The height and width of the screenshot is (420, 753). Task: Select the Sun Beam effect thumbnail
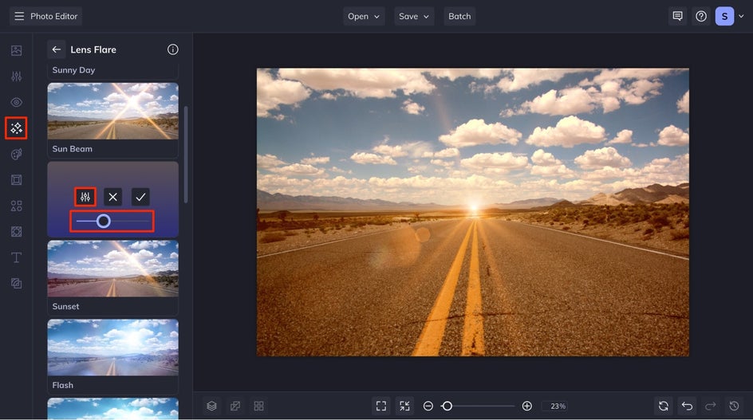click(x=112, y=112)
